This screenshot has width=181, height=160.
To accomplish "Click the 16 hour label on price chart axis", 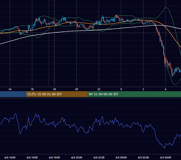I will click(x=32, y=89).
